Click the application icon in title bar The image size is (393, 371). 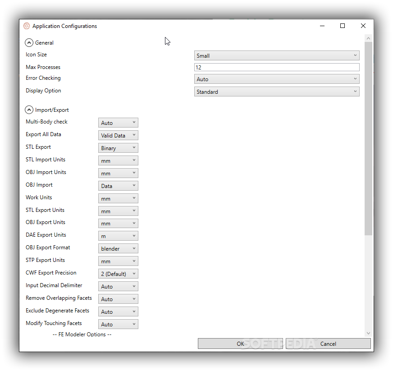[27, 26]
